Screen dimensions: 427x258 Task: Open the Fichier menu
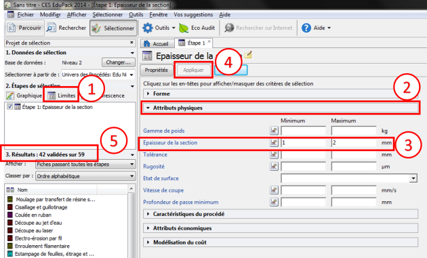click(25, 15)
